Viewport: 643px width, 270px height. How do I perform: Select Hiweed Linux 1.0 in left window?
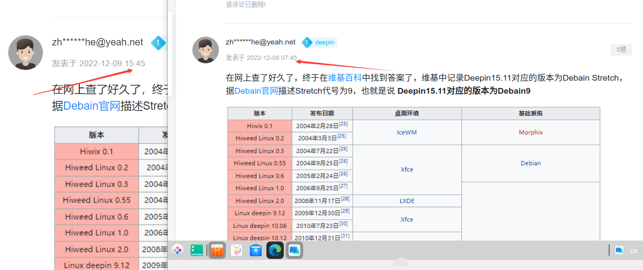97,233
